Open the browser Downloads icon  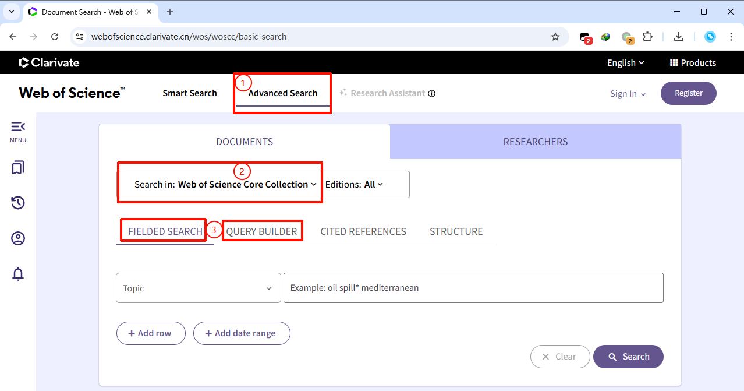tap(678, 37)
